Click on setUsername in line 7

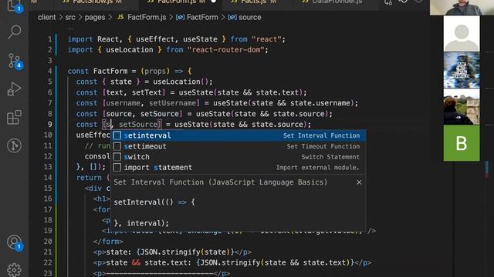pyautogui.click(x=172, y=103)
